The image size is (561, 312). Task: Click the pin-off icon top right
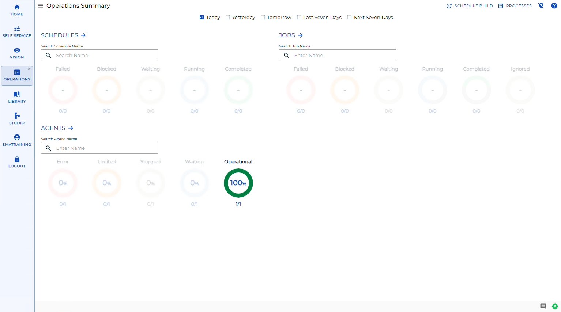pos(541,5)
